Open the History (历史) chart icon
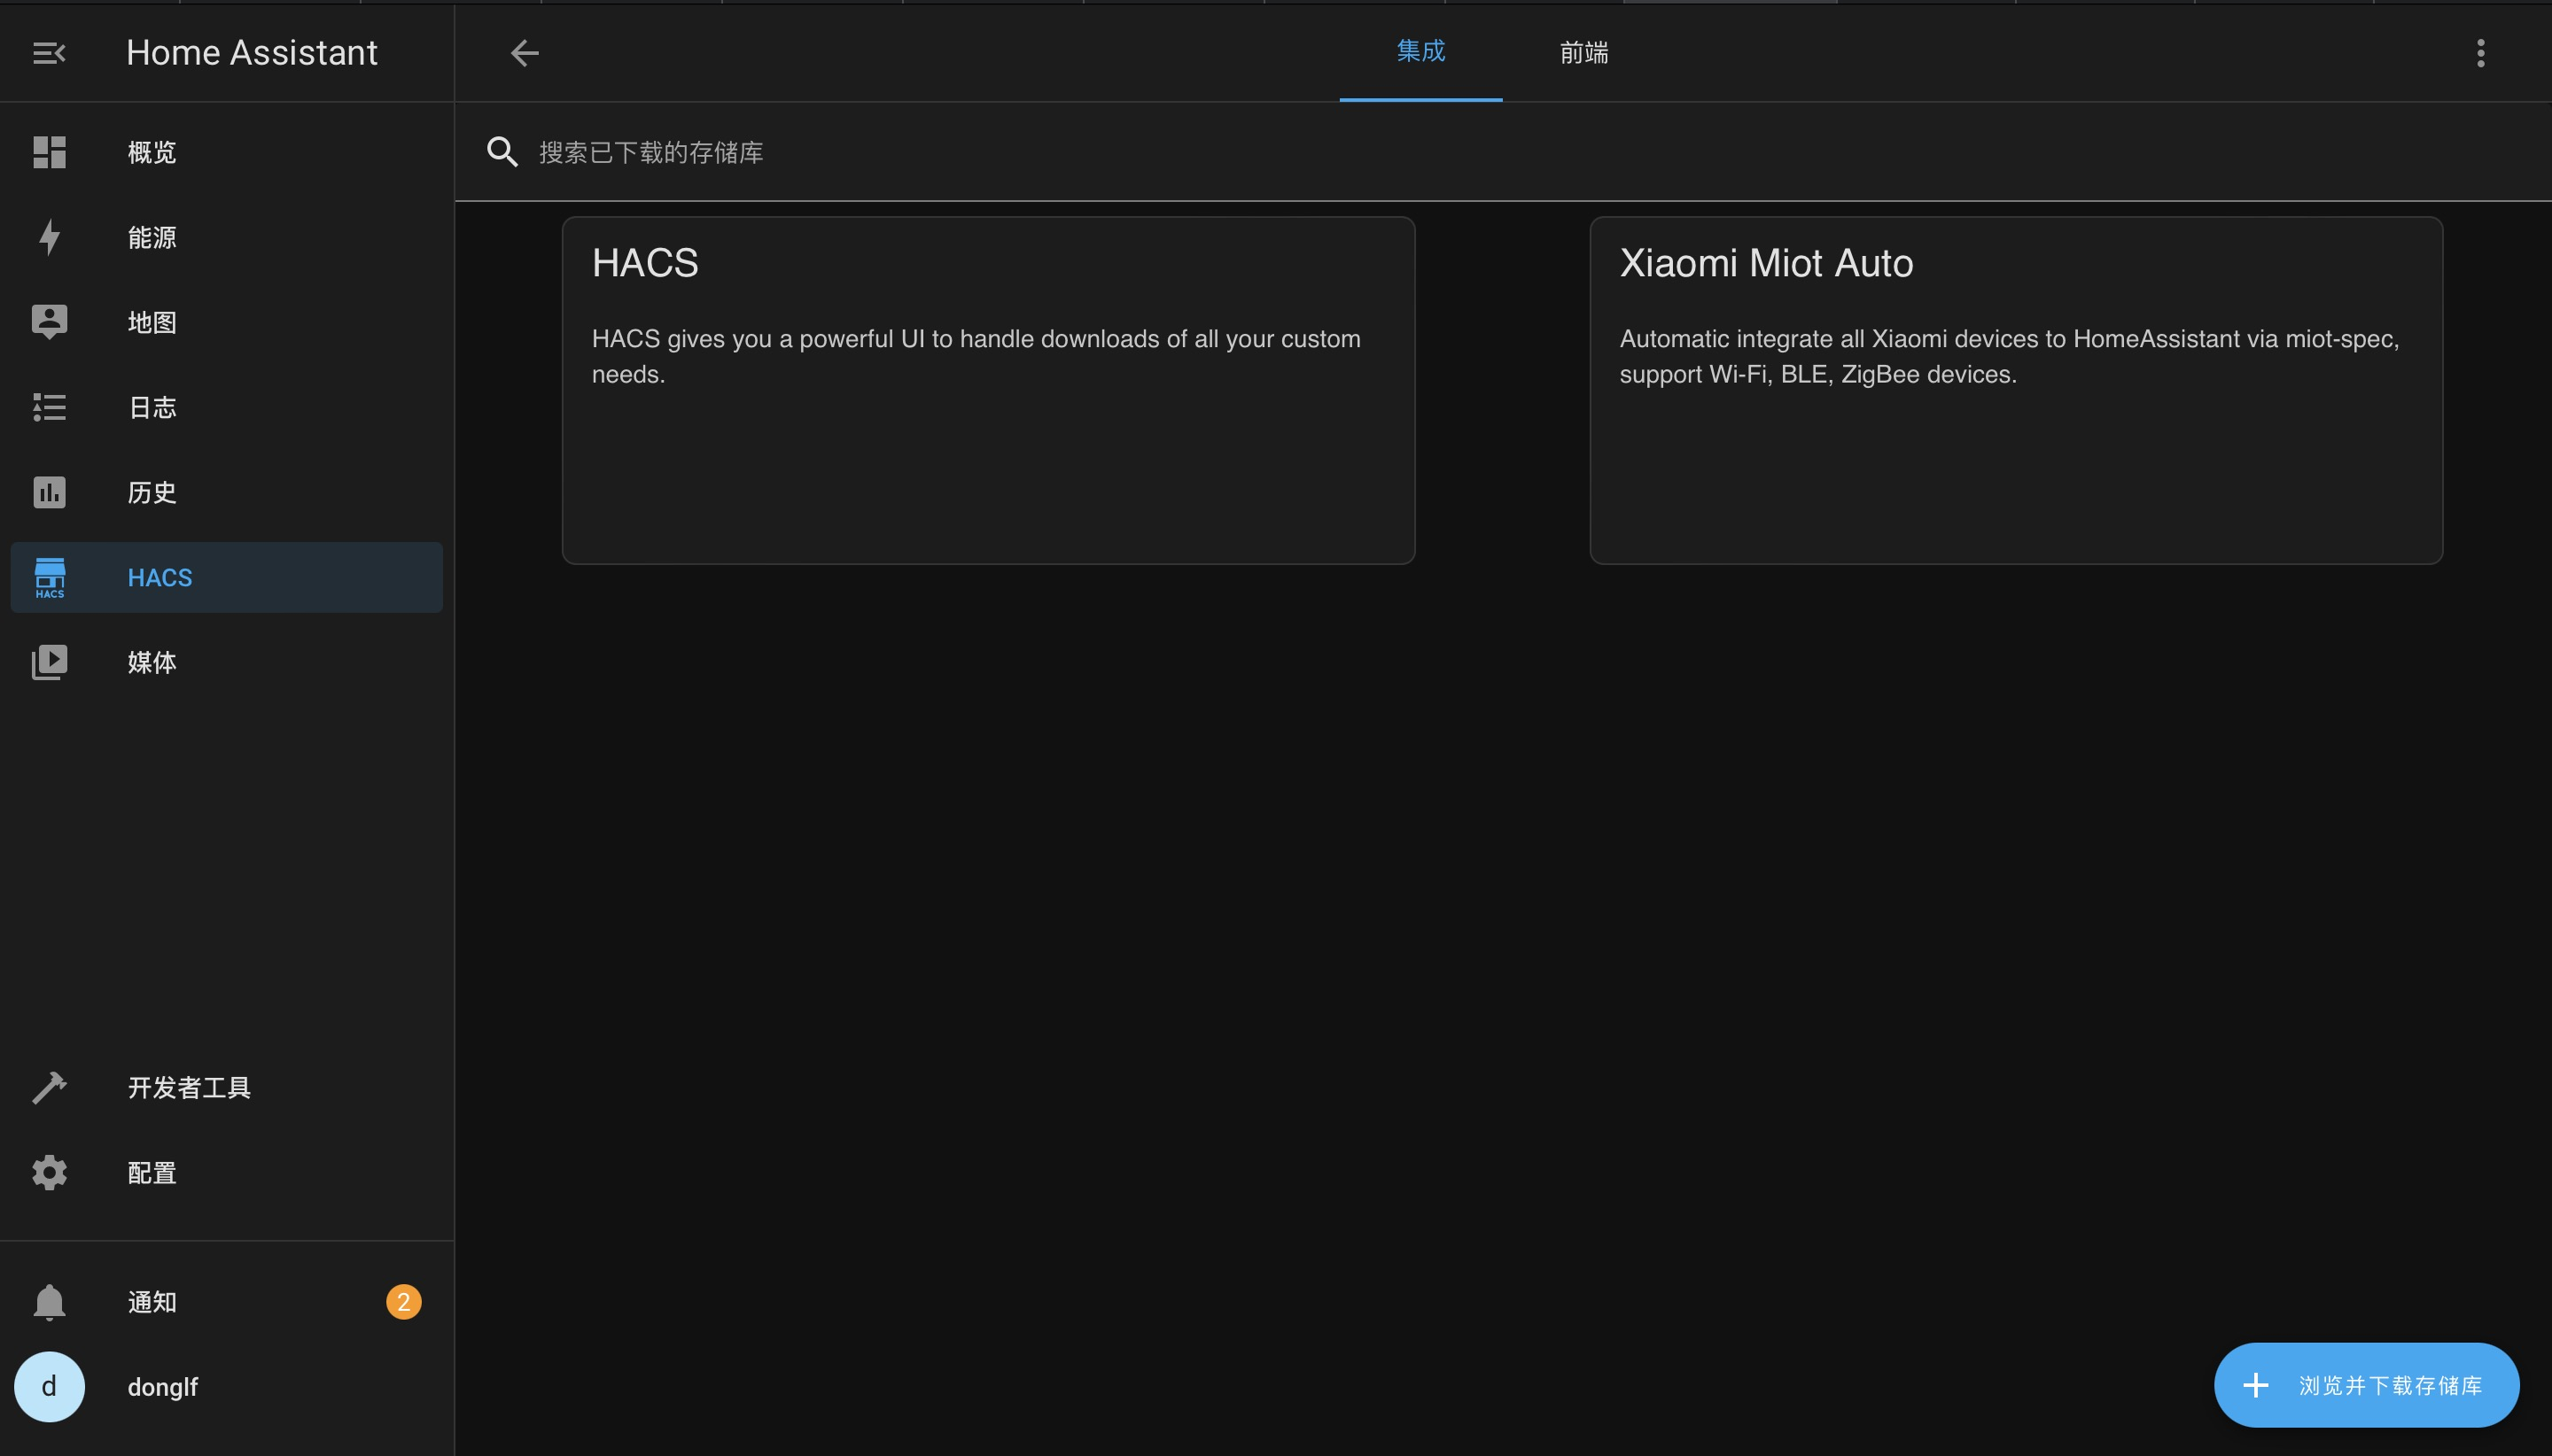The height and width of the screenshot is (1456, 2552). (49, 492)
